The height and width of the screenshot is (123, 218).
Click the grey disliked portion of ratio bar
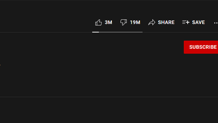[121, 32]
